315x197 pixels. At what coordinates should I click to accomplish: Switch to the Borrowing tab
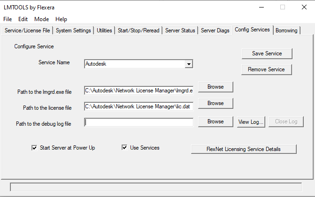pyautogui.click(x=286, y=30)
